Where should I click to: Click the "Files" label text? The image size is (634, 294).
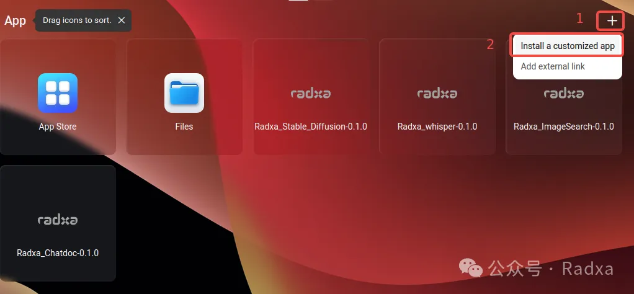(x=184, y=127)
